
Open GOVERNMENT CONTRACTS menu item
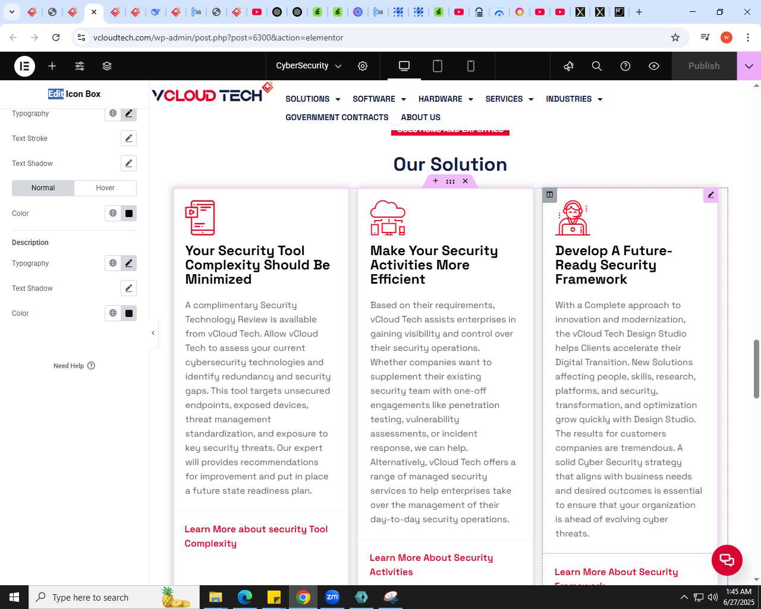click(337, 118)
